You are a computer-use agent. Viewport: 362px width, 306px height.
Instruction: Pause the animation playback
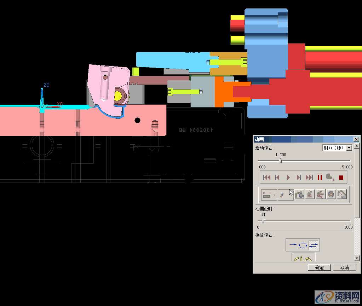(320, 178)
